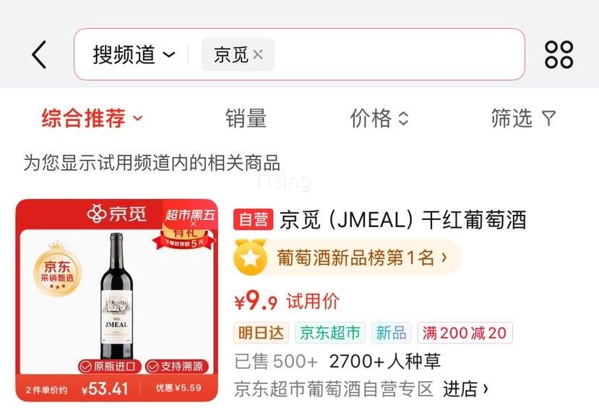Tap the gold star medal icon

point(250,257)
